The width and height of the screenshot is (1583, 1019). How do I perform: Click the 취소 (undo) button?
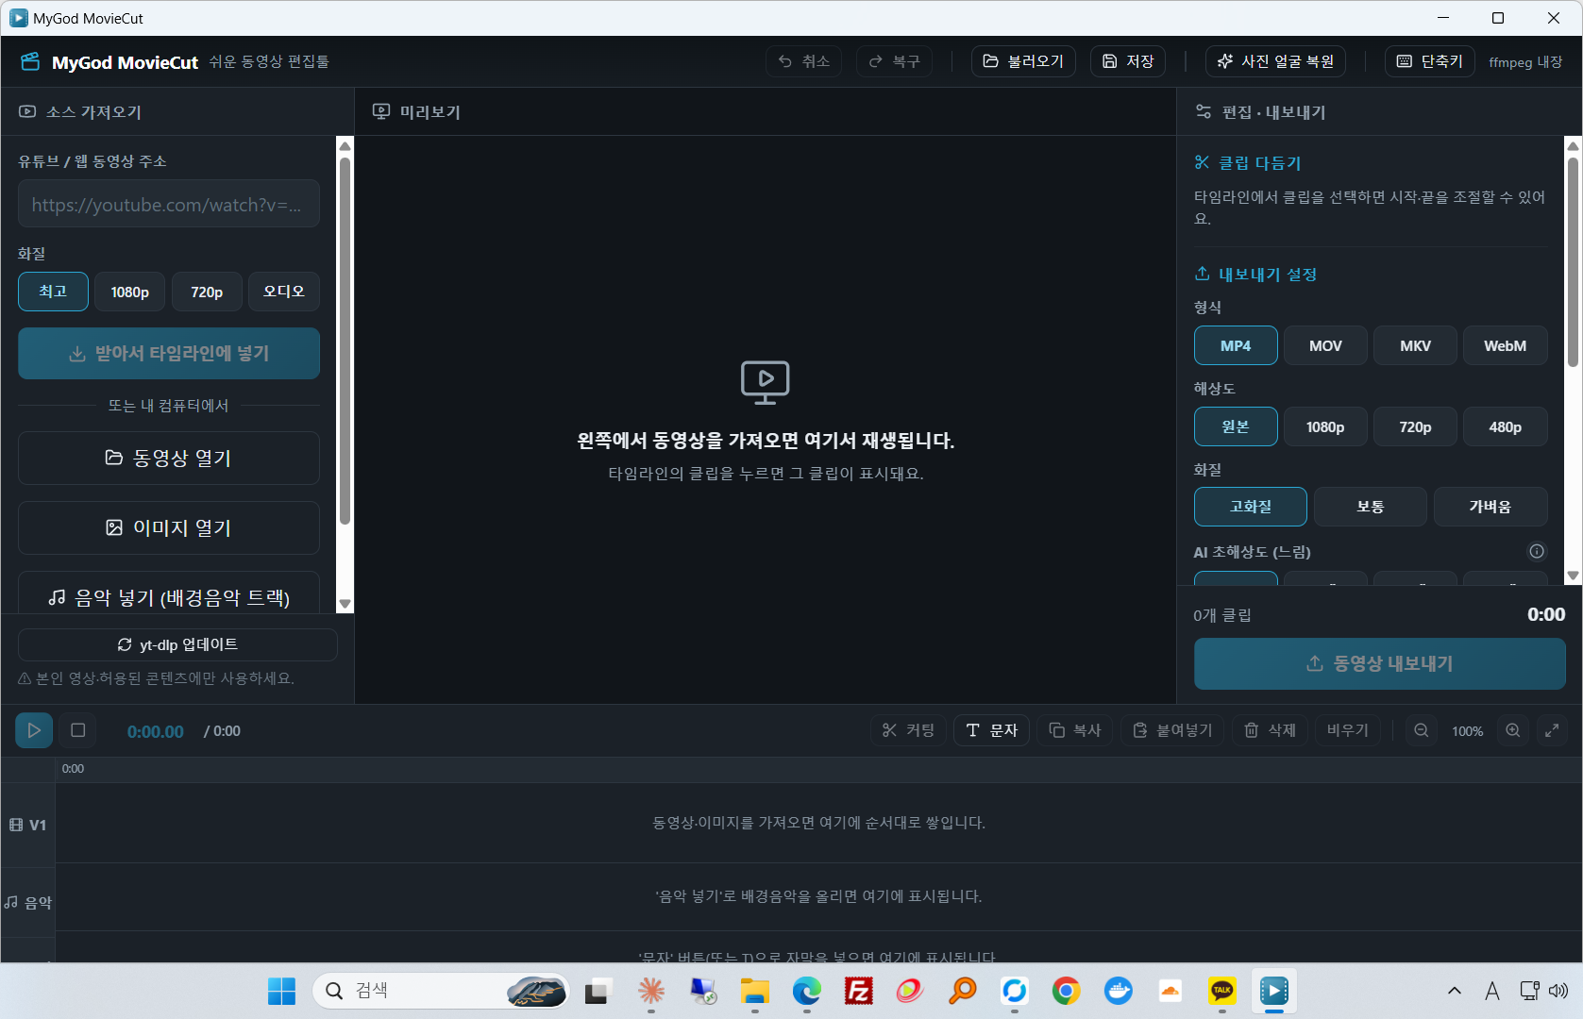803,61
